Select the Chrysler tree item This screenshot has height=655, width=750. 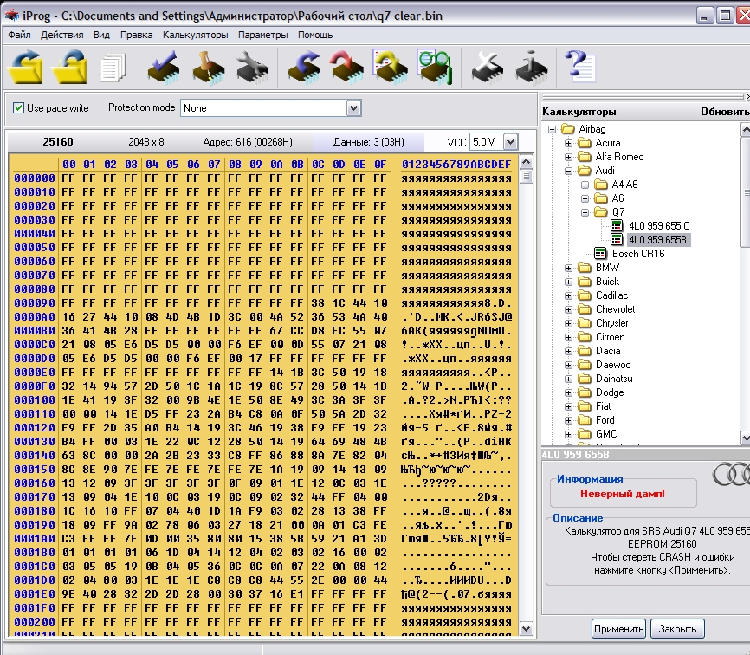tap(611, 323)
